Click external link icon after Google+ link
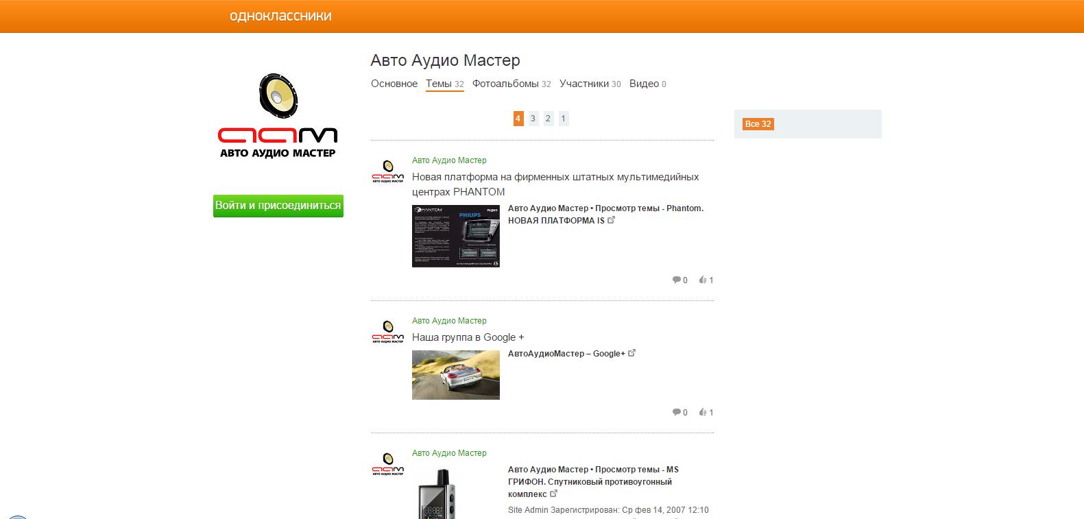Viewport: 1084px width, 519px height. [632, 353]
